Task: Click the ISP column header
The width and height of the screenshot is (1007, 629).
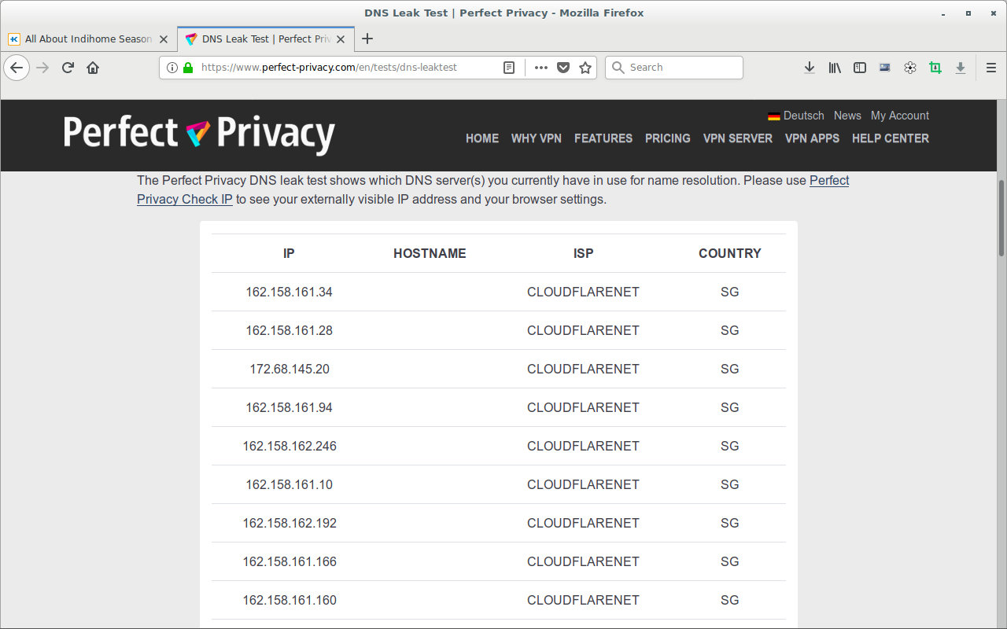Action: tap(584, 253)
